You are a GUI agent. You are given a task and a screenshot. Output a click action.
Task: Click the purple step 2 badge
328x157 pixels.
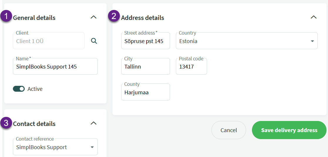click(x=114, y=16)
